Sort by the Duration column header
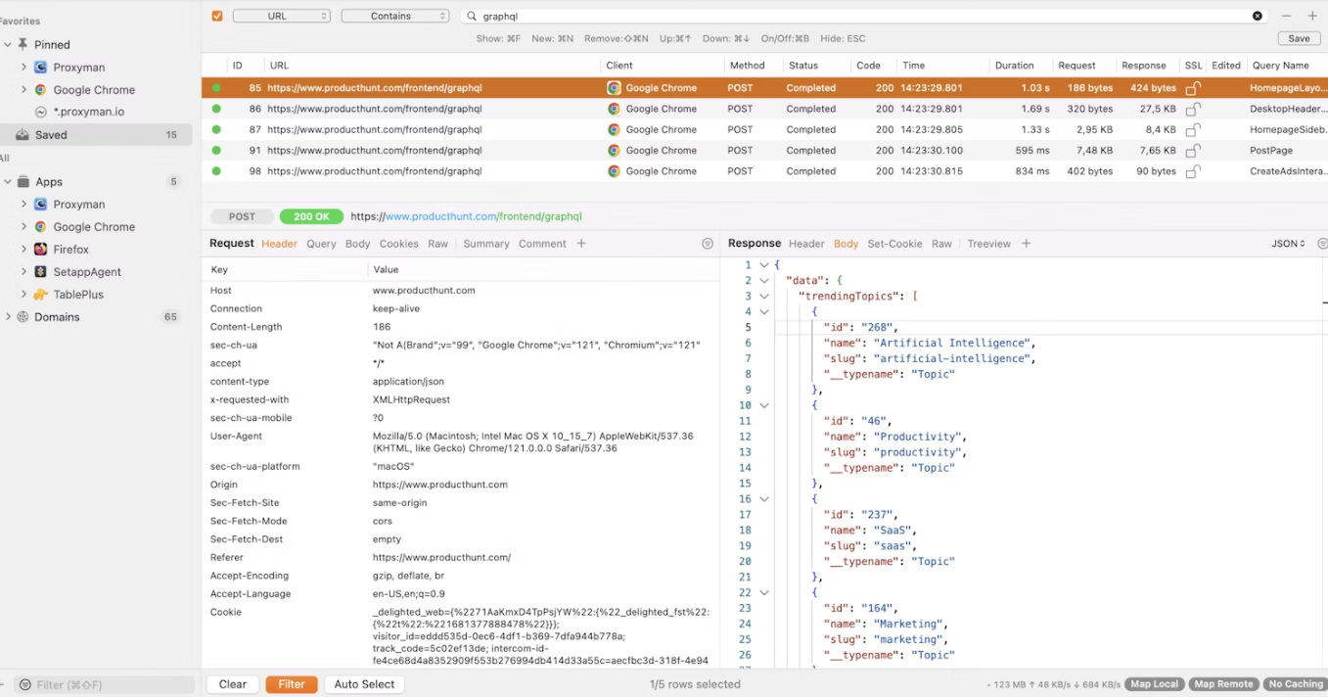 pyautogui.click(x=1014, y=66)
